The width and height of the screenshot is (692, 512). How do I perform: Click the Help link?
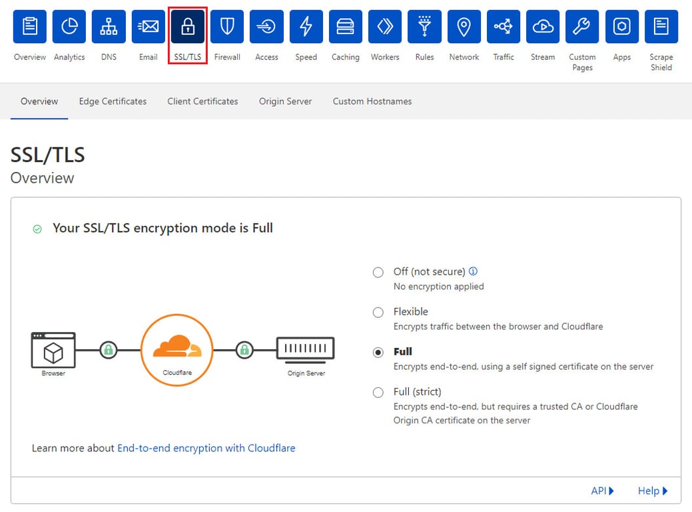(x=649, y=491)
